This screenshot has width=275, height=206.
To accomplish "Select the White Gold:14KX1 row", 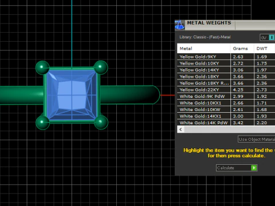I will click(x=226, y=116).
